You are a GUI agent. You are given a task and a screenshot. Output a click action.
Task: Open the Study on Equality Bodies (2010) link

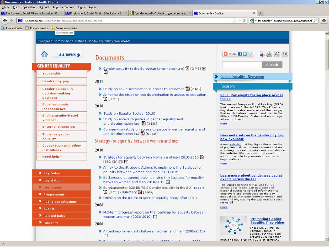click(129, 114)
